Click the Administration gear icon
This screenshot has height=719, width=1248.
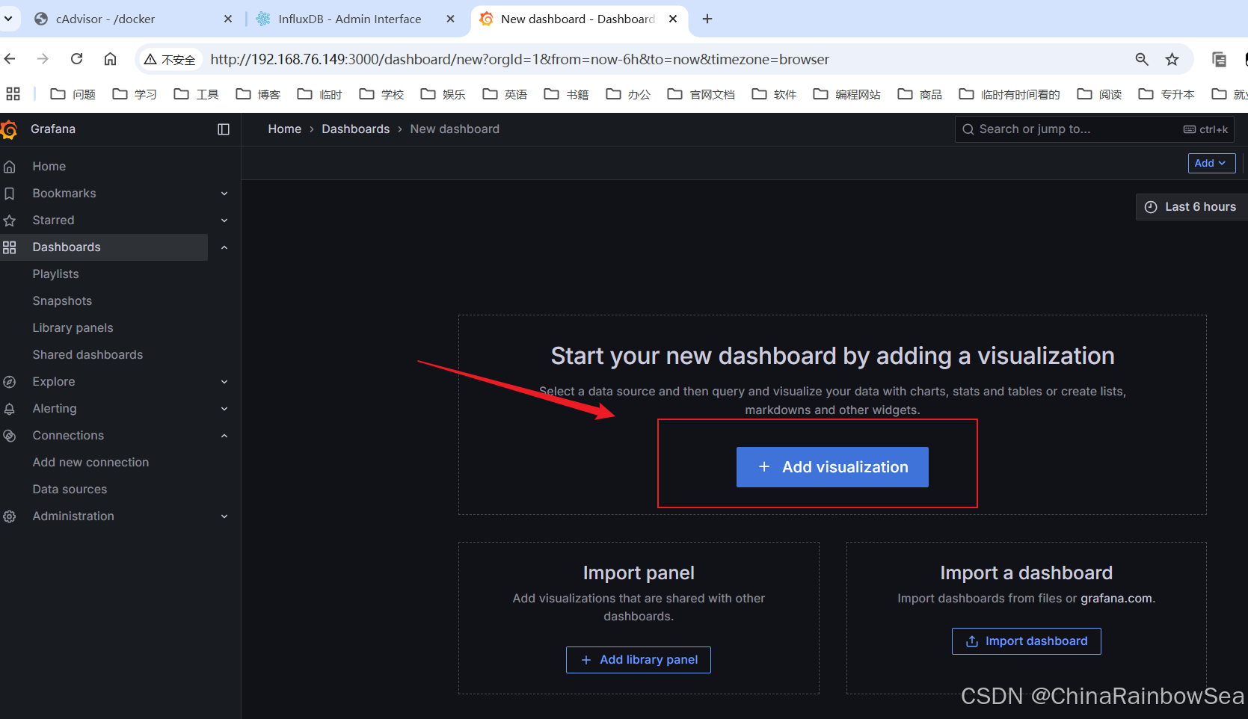click(x=10, y=516)
